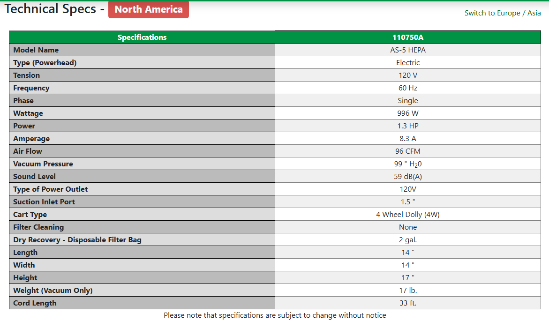The image size is (549, 321).
Task: Select the 120V power outlet value
Action: tap(408, 189)
